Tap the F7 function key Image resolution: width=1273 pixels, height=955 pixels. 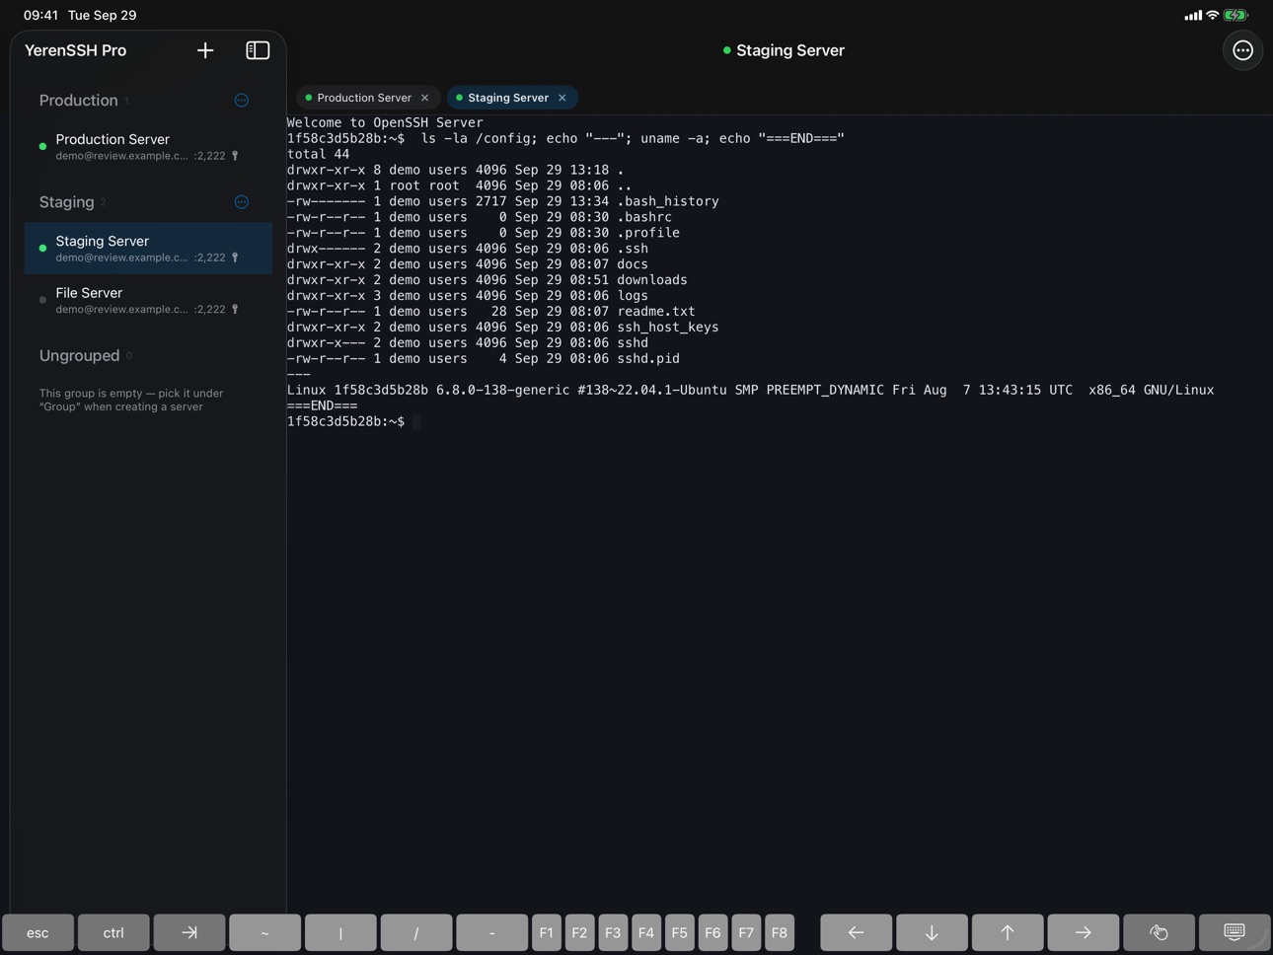click(746, 932)
